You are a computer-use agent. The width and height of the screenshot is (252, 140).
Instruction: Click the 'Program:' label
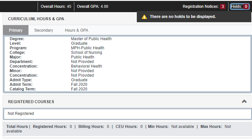pos(18,48)
